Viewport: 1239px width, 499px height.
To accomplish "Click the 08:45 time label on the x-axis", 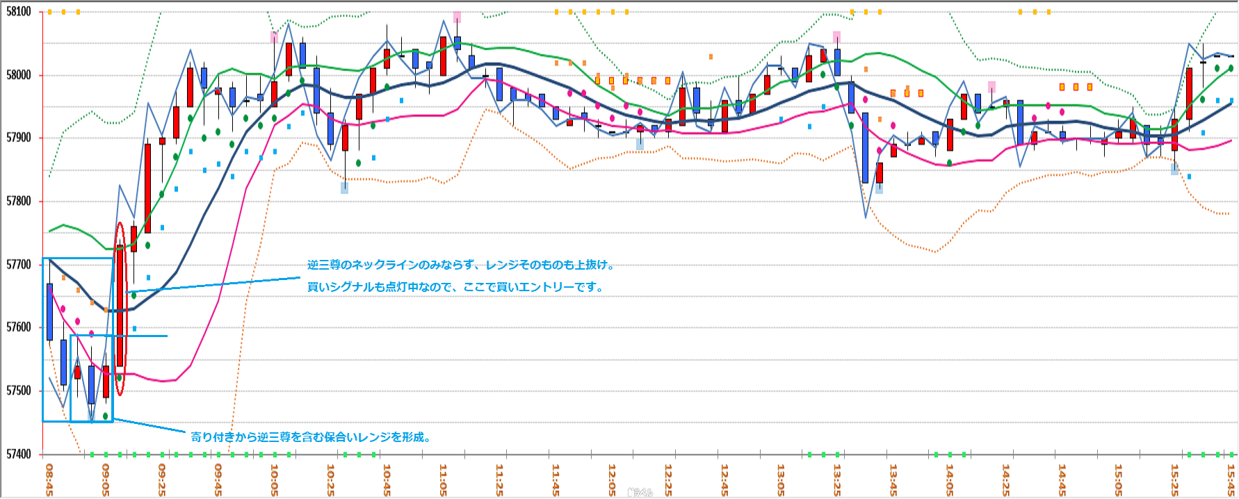I will pos(49,480).
